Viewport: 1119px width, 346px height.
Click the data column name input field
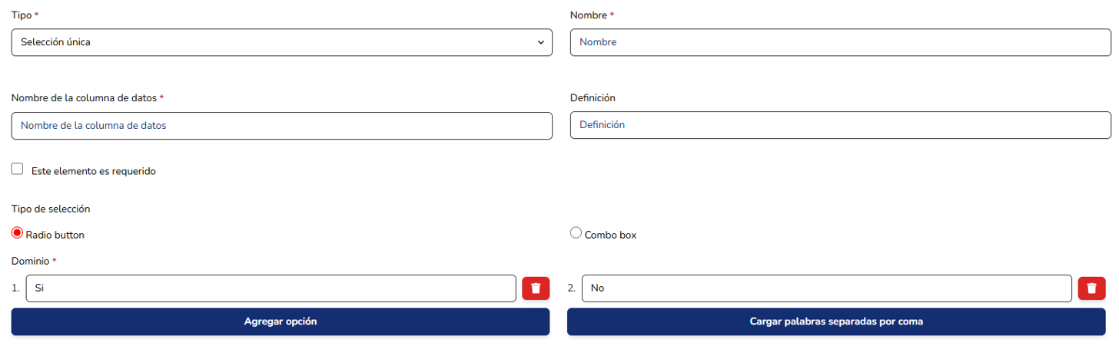[x=281, y=126]
